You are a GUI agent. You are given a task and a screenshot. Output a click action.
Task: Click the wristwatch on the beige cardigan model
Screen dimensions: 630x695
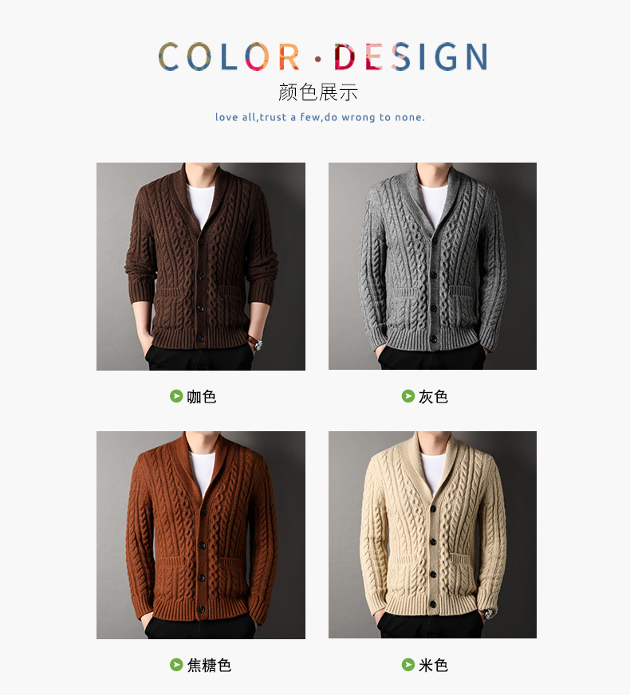point(488,614)
